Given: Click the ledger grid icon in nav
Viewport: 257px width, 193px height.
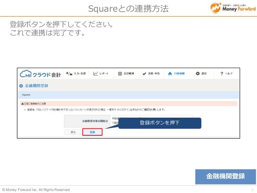Looking at the screenshot, I should tap(120, 74).
